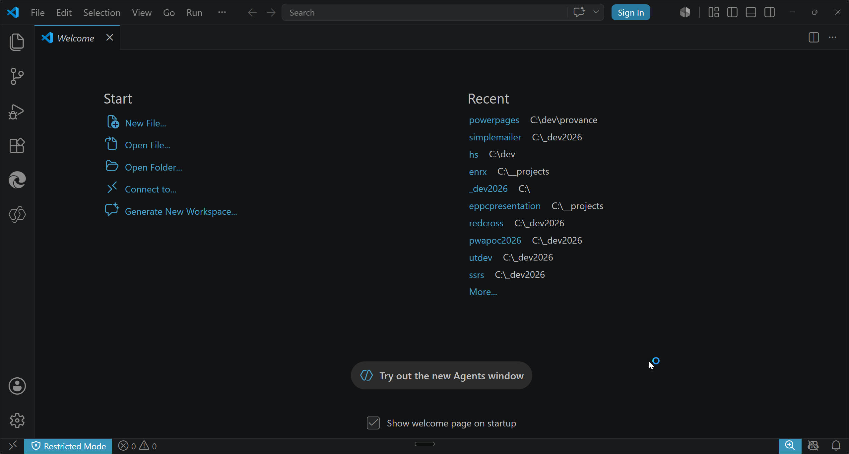This screenshot has height=454, width=849.
Task: Click the Search field in the title bar
Action: pyautogui.click(x=424, y=13)
